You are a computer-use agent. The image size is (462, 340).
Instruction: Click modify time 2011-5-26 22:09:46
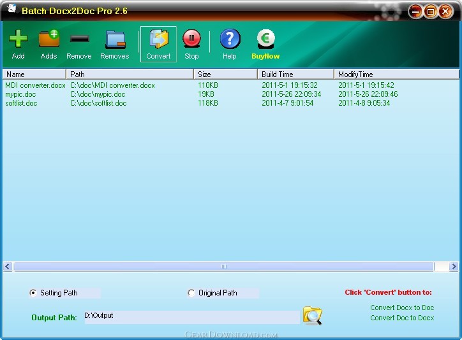click(368, 94)
